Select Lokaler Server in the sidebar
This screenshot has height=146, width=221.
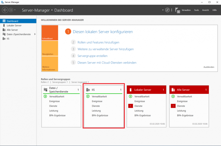[14, 25]
